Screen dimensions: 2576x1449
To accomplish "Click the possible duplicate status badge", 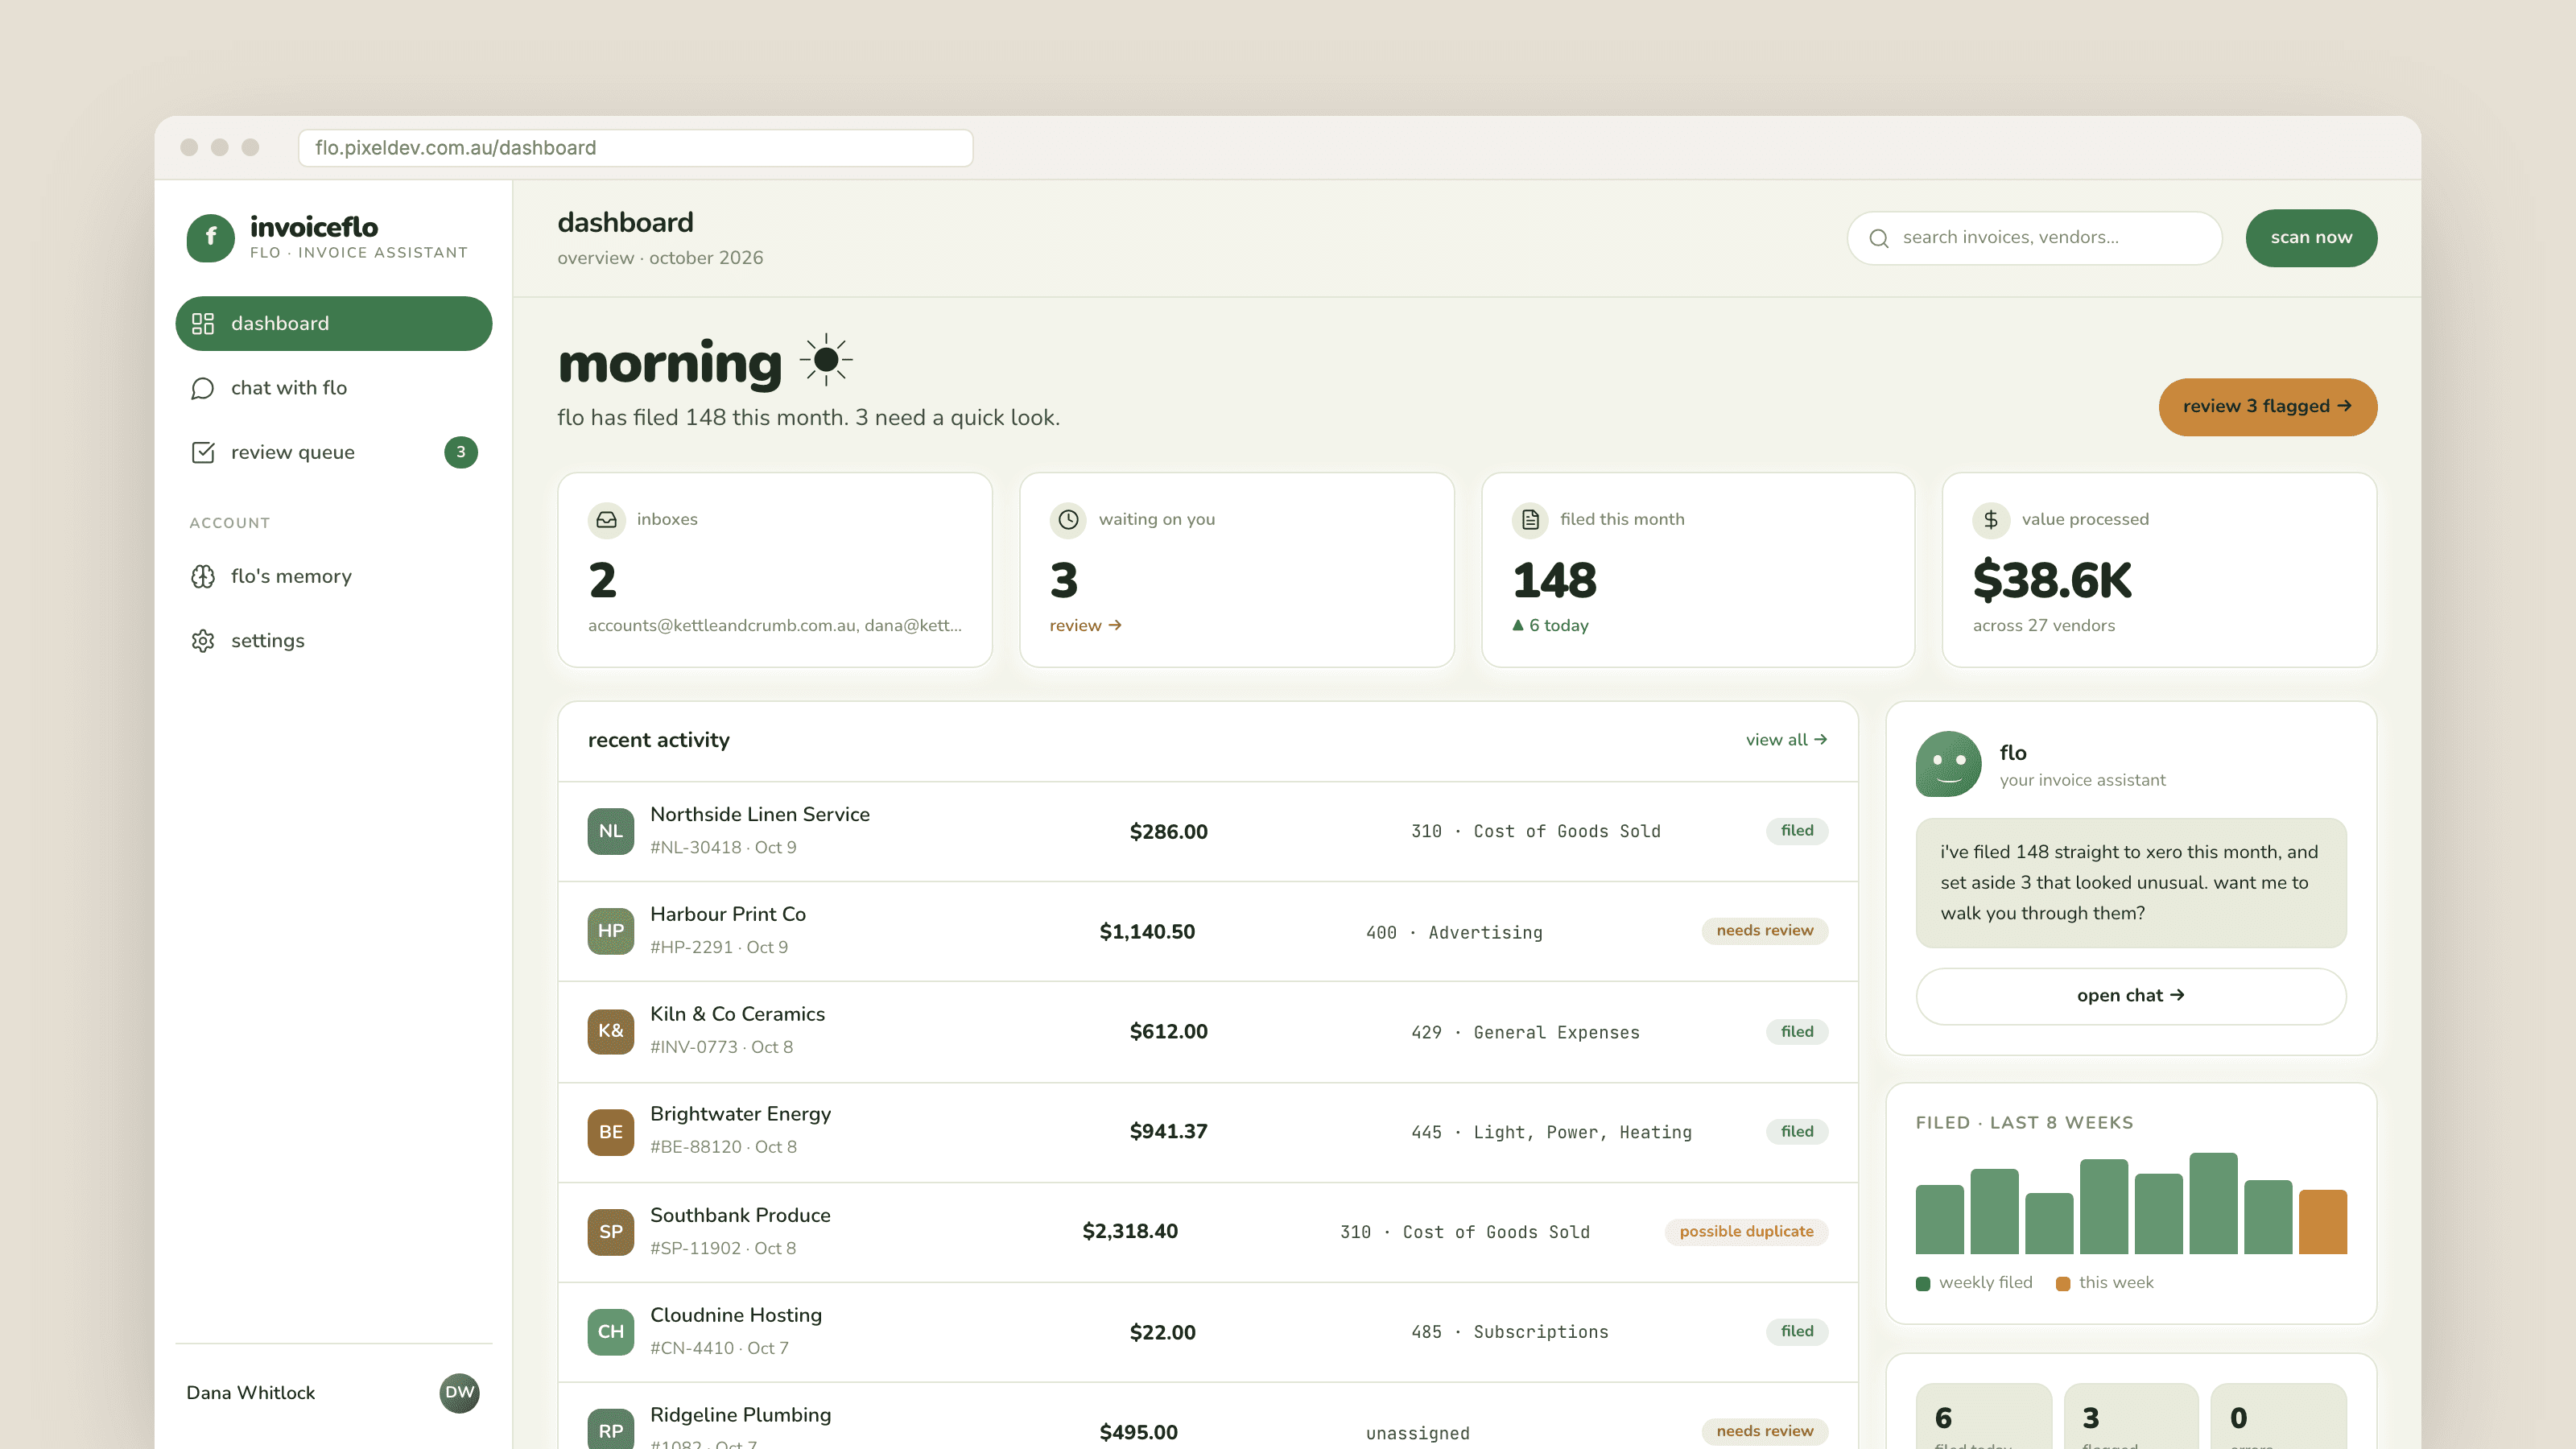I will (1746, 1232).
